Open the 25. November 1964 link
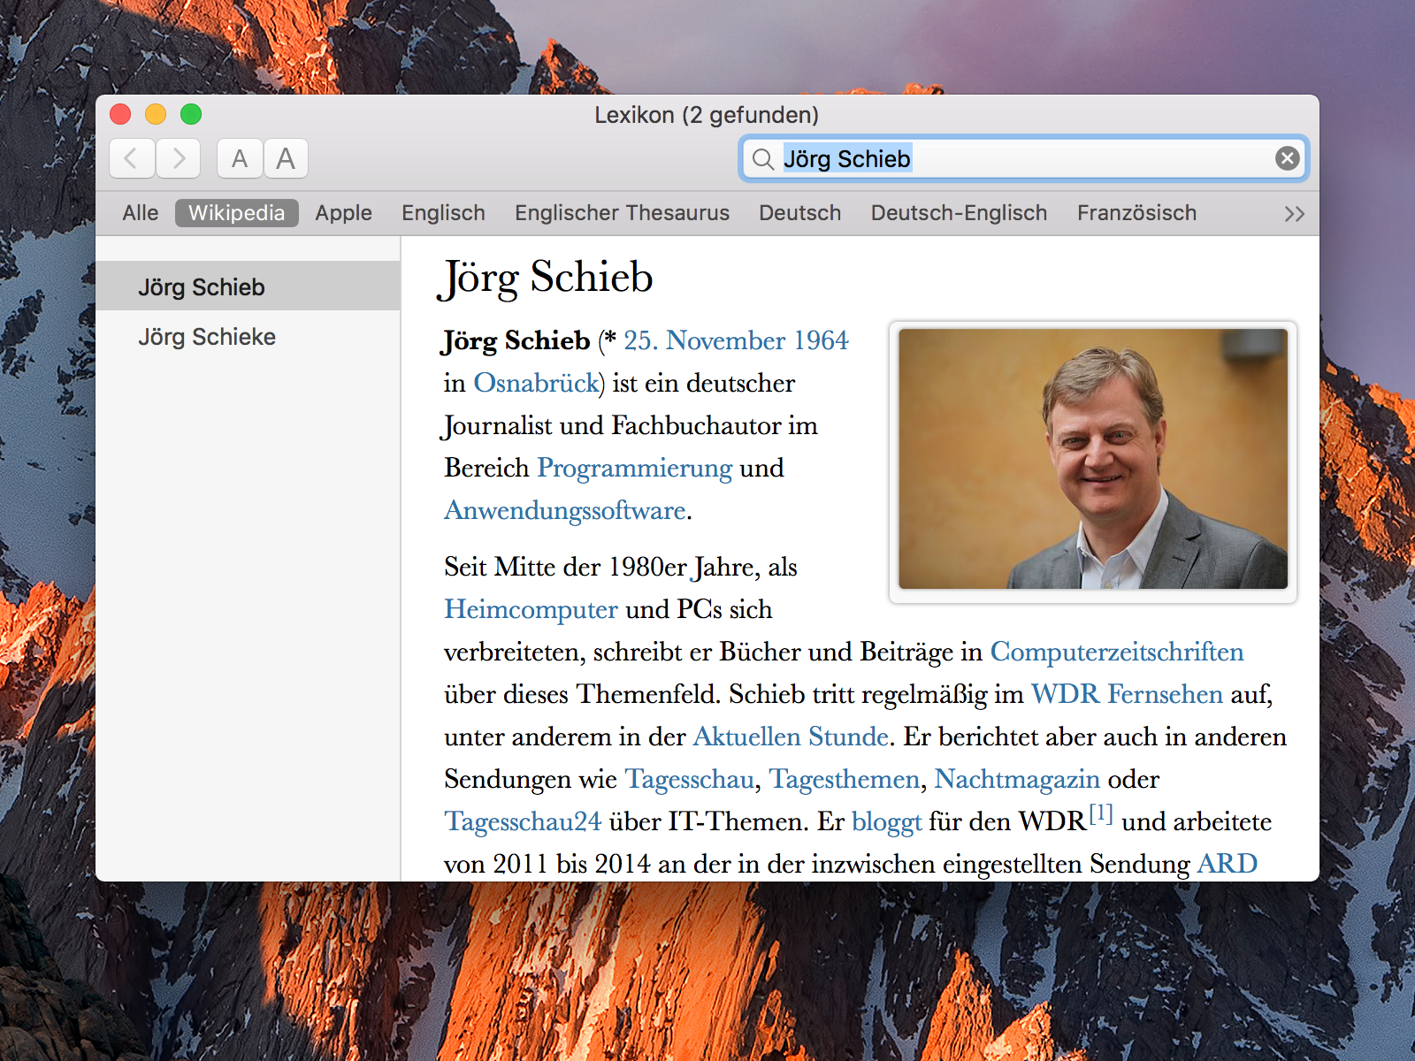1415x1061 pixels. 736,340
